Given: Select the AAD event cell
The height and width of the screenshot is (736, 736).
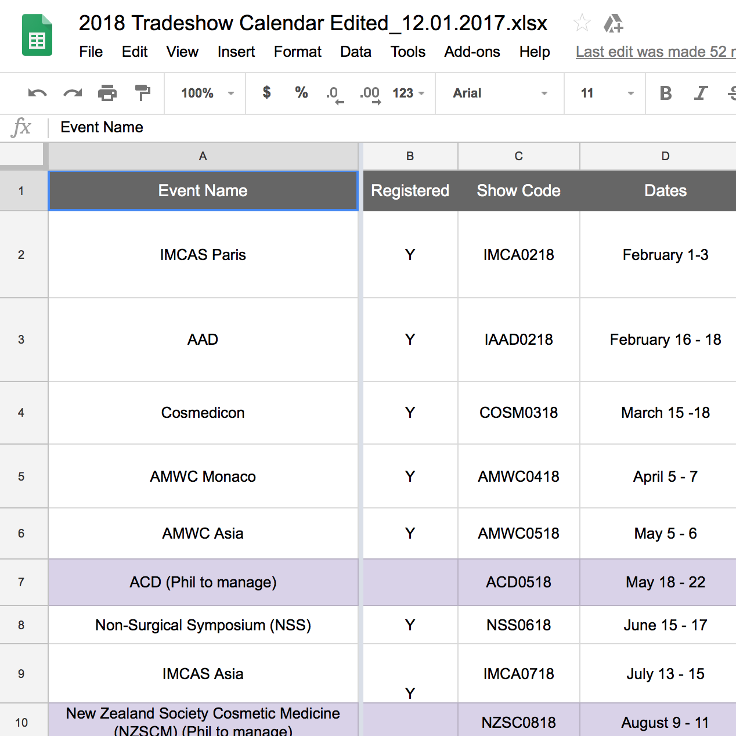Looking at the screenshot, I should (x=203, y=340).
